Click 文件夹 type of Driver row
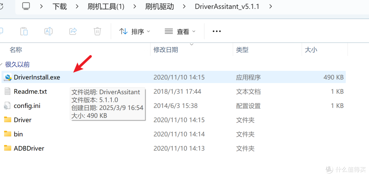Screen dimensions: 369x177 click(245, 120)
